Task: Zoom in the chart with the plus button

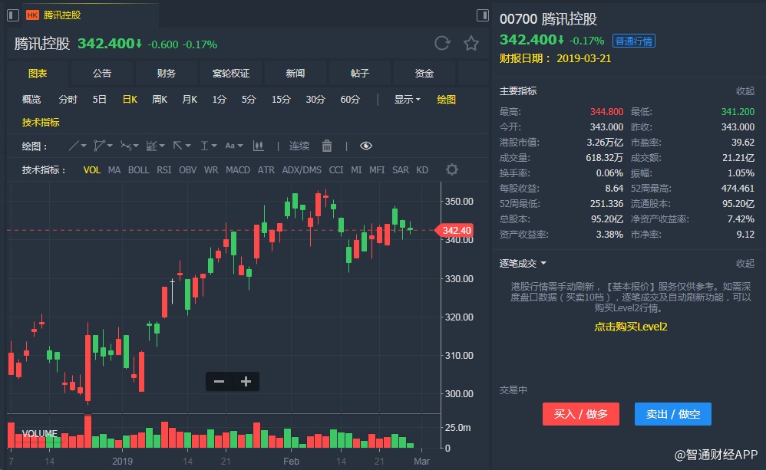Action: [246, 381]
